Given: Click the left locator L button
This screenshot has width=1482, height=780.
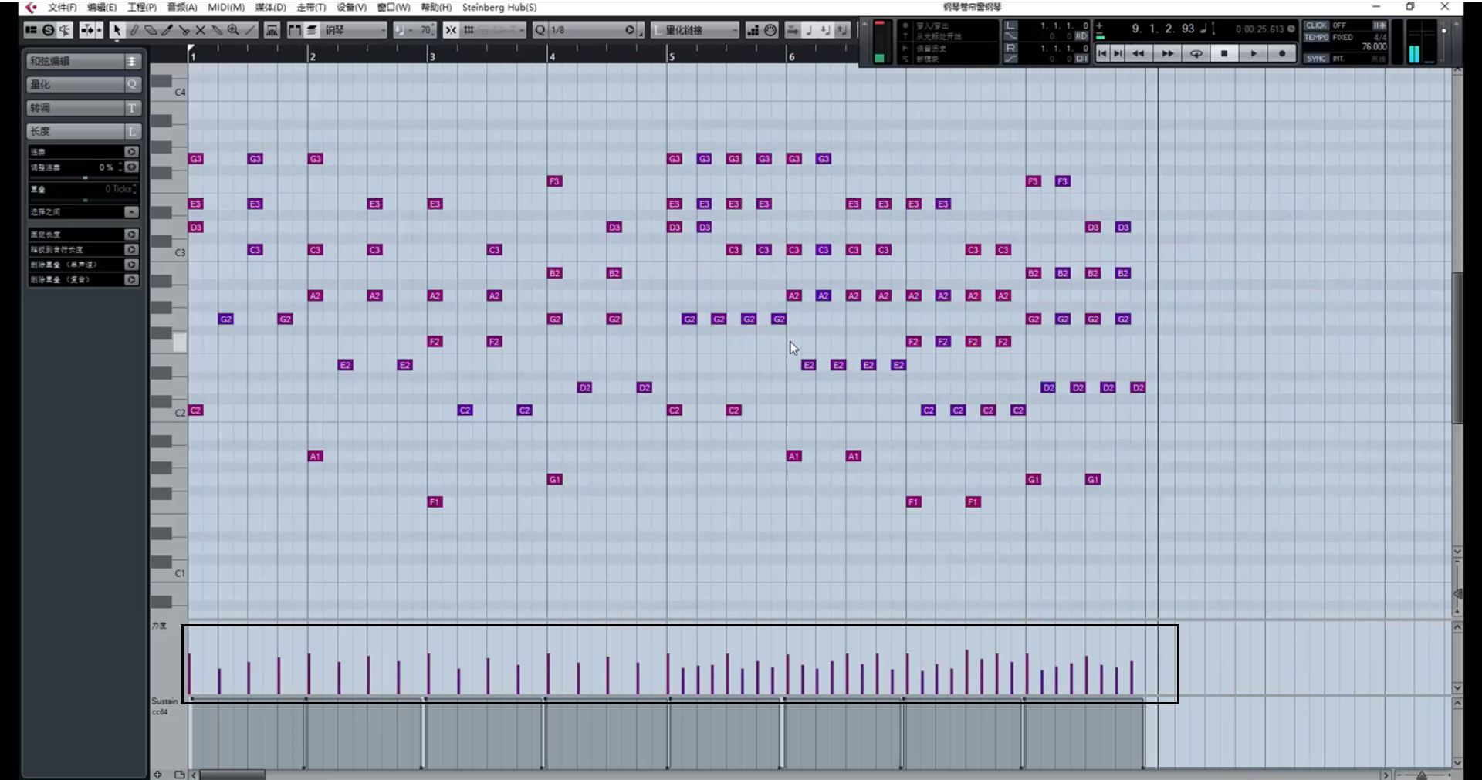Looking at the screenshot, I should [x=1010, y=25].
